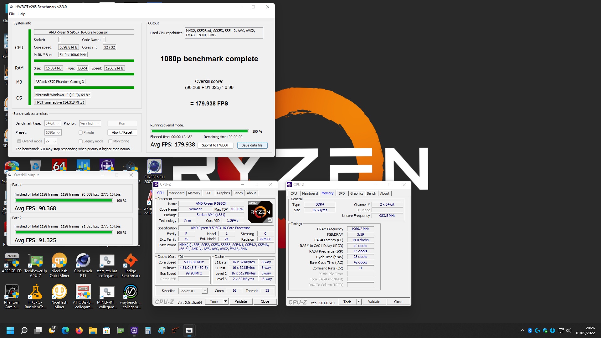
Task: Enable the Legacy mode checkbox
Action: [x=80, y=141]
